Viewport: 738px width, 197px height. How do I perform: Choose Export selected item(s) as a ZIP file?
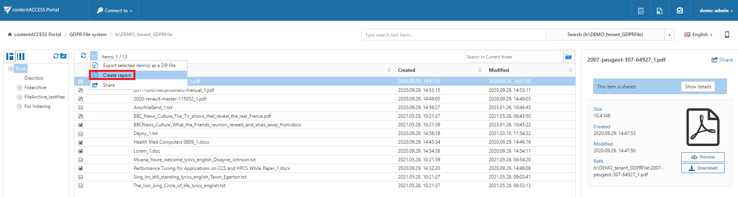tap(139, 66)
